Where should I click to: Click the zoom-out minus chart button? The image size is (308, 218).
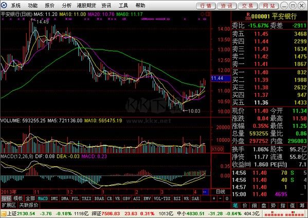point(220,198)
